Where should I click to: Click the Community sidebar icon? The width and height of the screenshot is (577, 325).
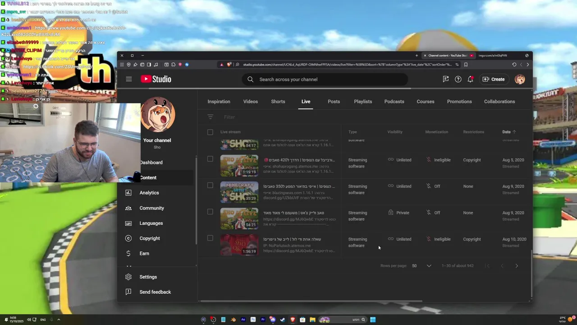pyautogui.click(x=128, y=208)
